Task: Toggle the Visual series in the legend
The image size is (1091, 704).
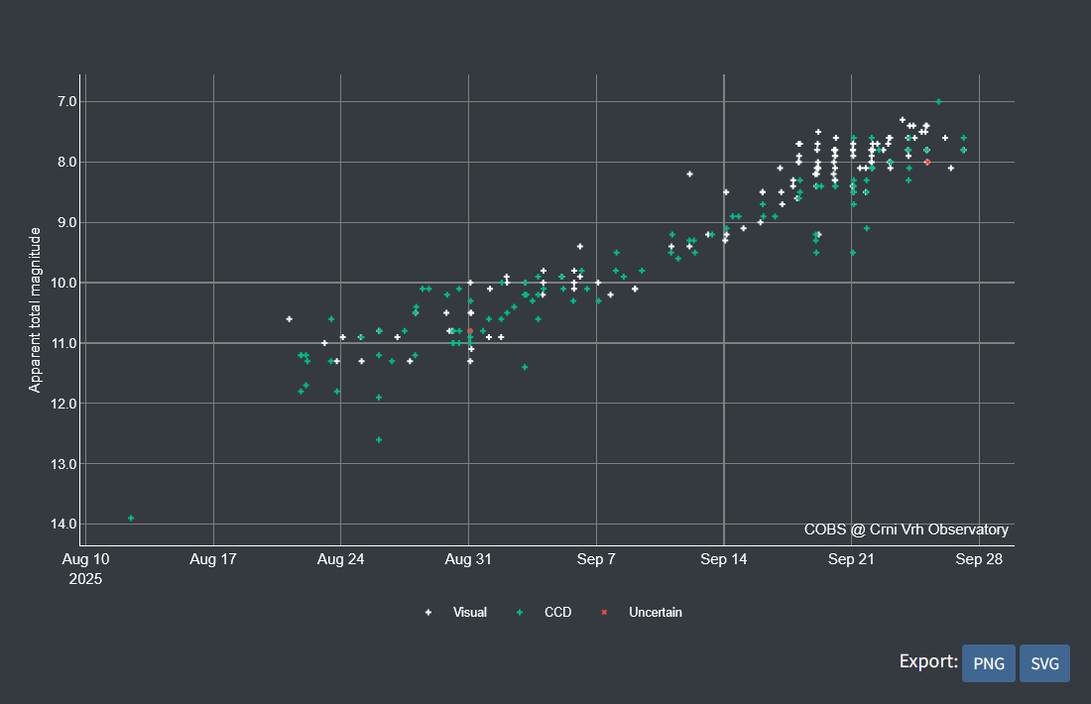Action: tap(469, 613)
